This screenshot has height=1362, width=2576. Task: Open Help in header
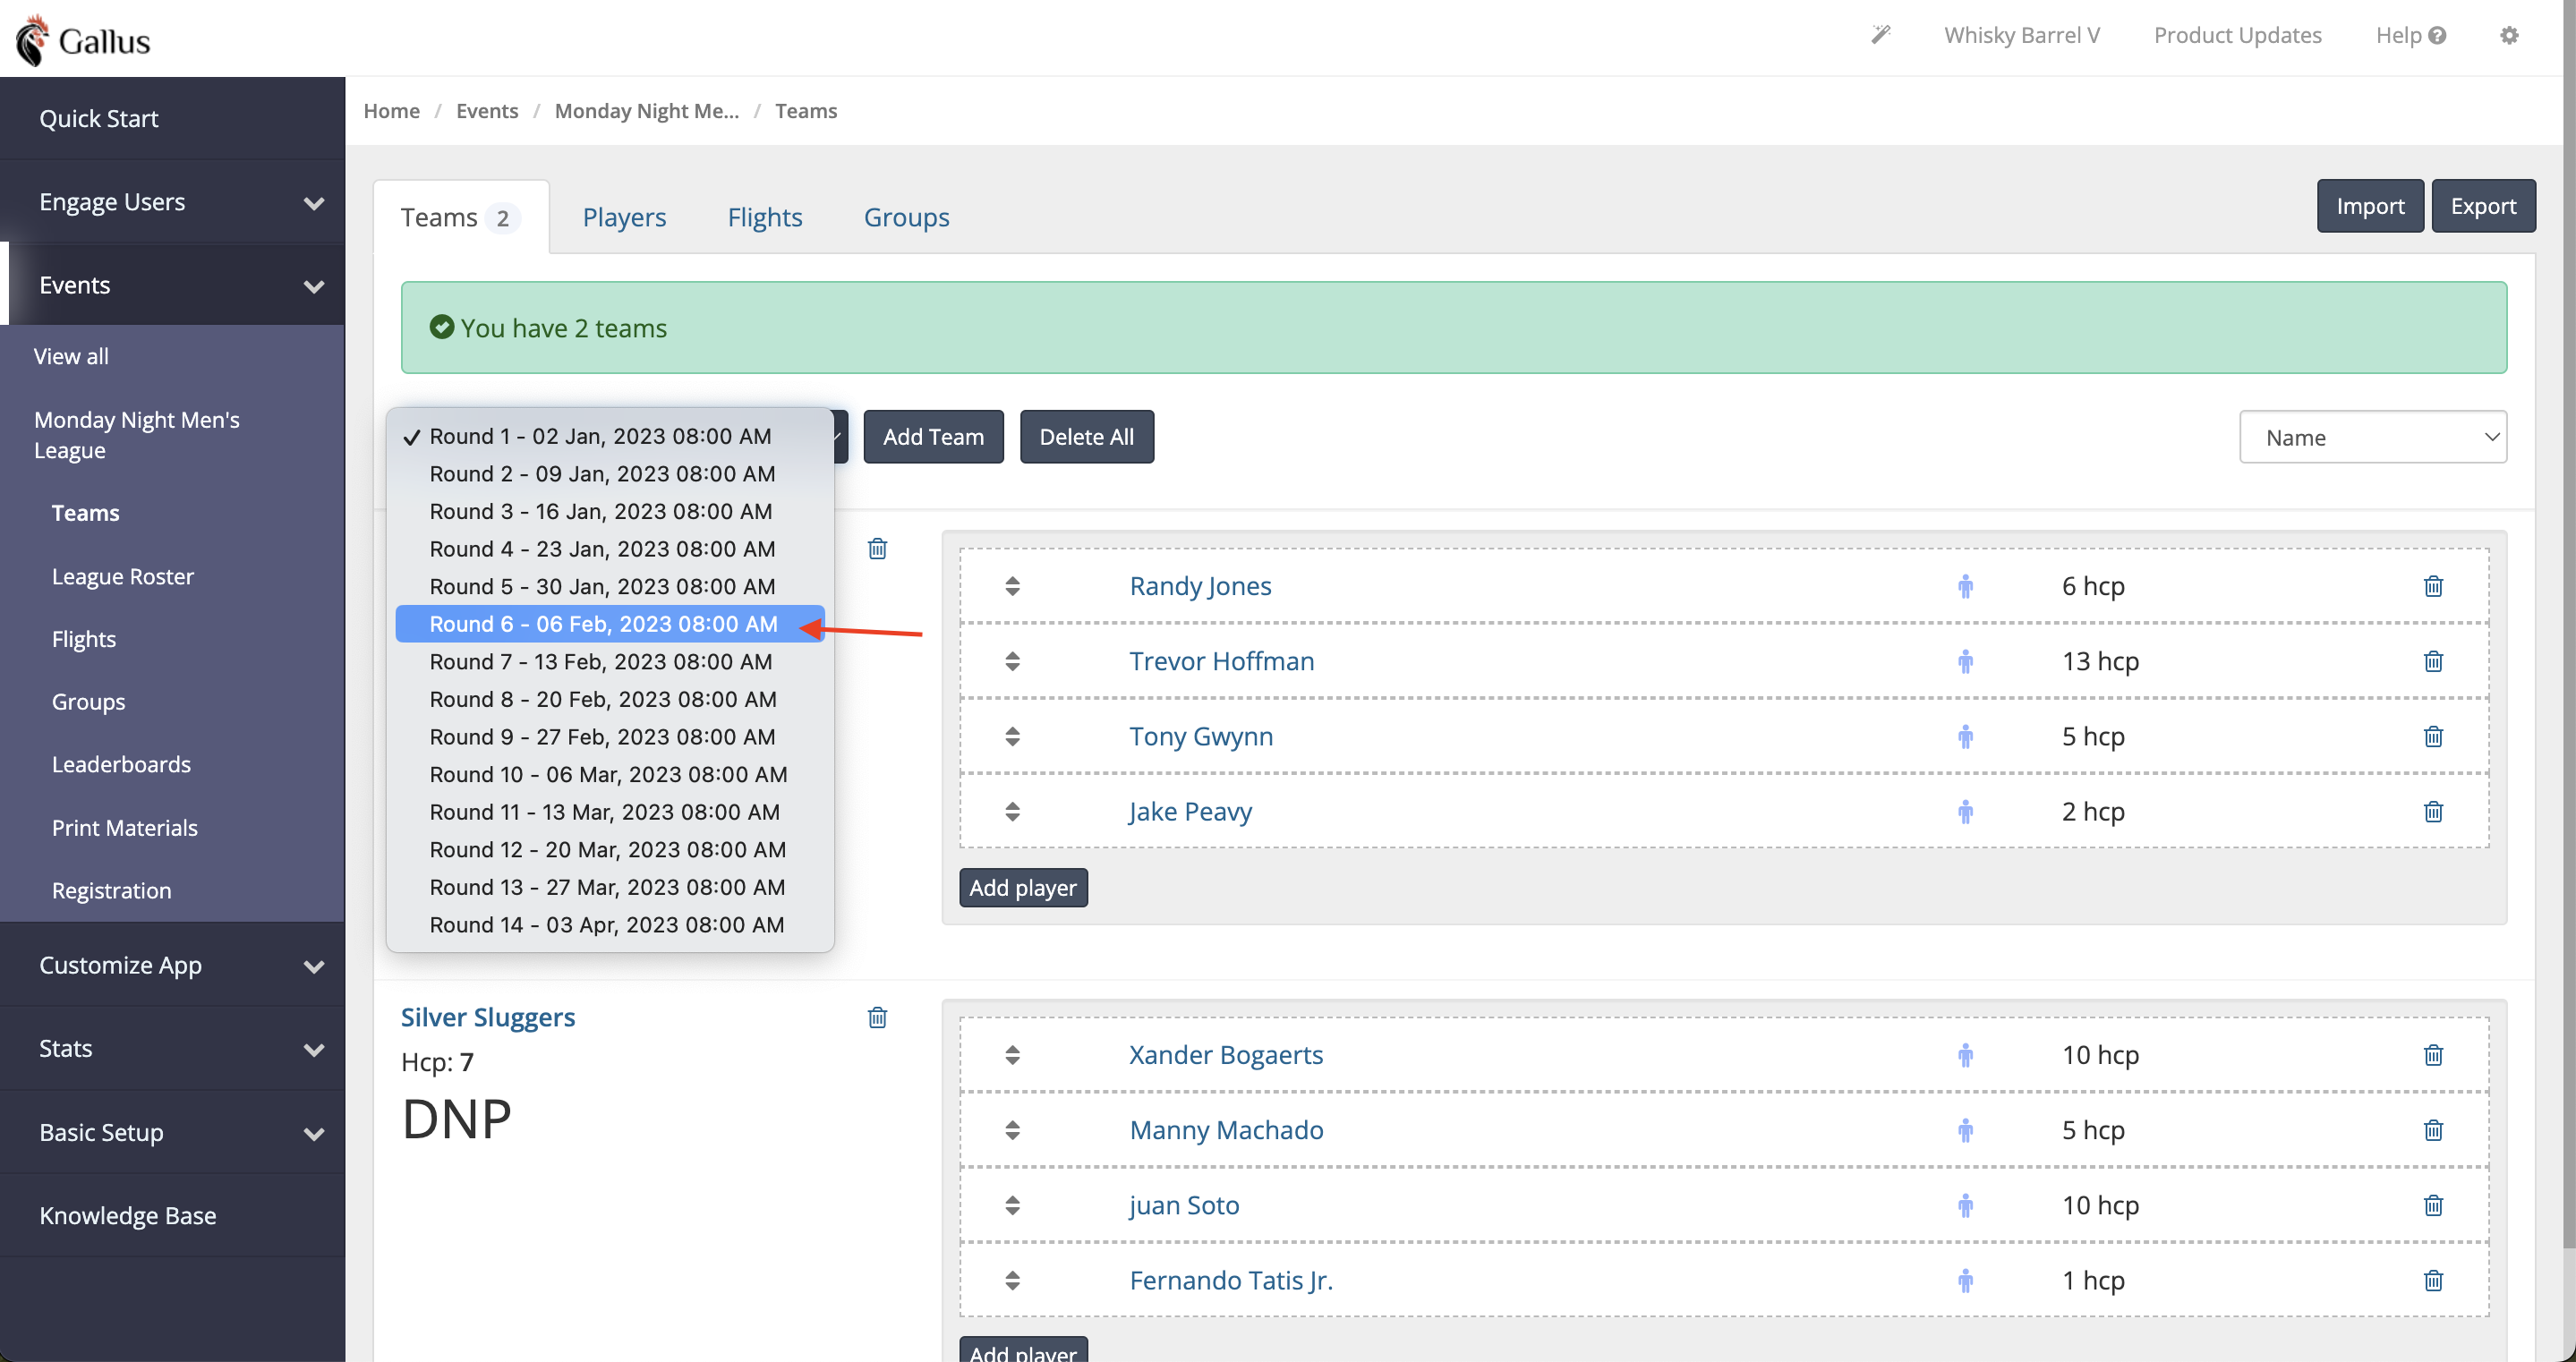point(2410,35)
